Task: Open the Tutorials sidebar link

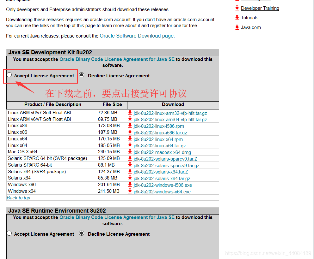Action: click(x=249, y=18)
